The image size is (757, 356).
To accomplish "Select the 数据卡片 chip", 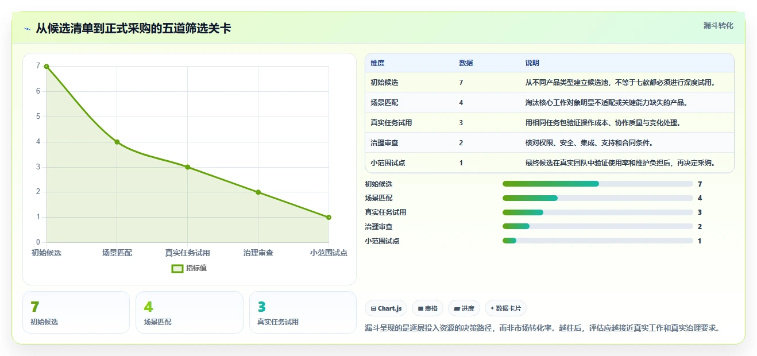I will click(x=506, y=308).
